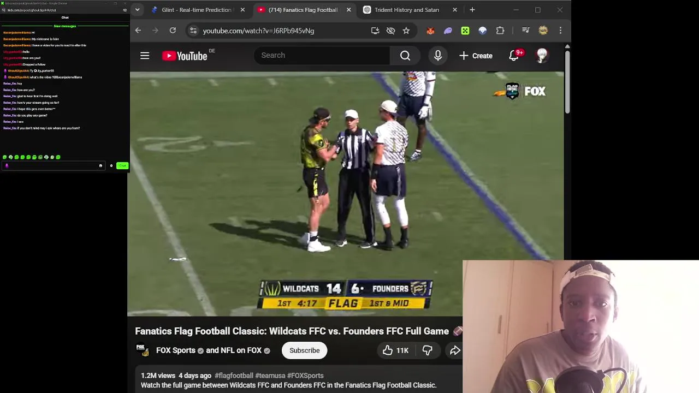Click the #flagfootball hashtag
699x393 pixels.
pos(234,376)
